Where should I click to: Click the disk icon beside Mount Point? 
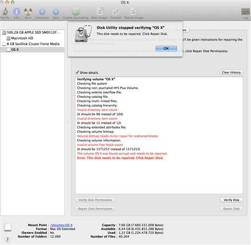(x=7, y=228)
